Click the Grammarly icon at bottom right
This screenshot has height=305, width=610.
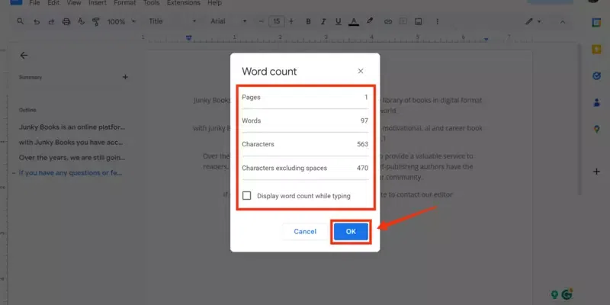pos(567,295)
